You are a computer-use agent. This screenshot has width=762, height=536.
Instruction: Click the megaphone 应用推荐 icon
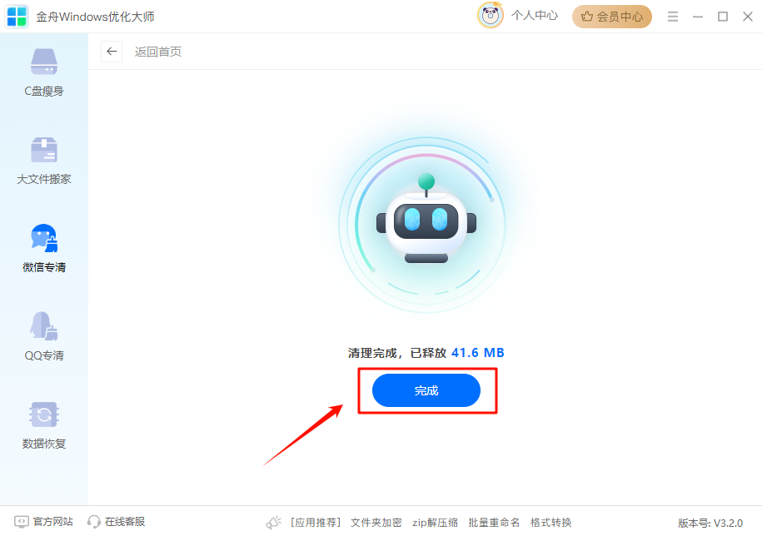coord(274,523)
